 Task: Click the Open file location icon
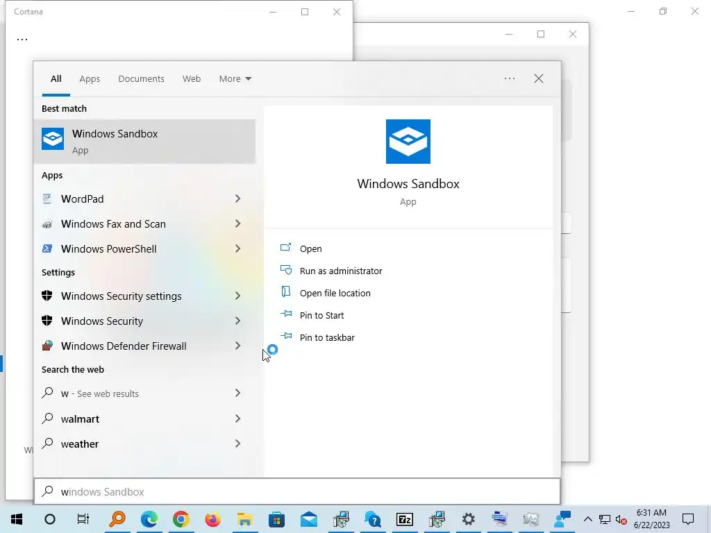tap(285, 292)
